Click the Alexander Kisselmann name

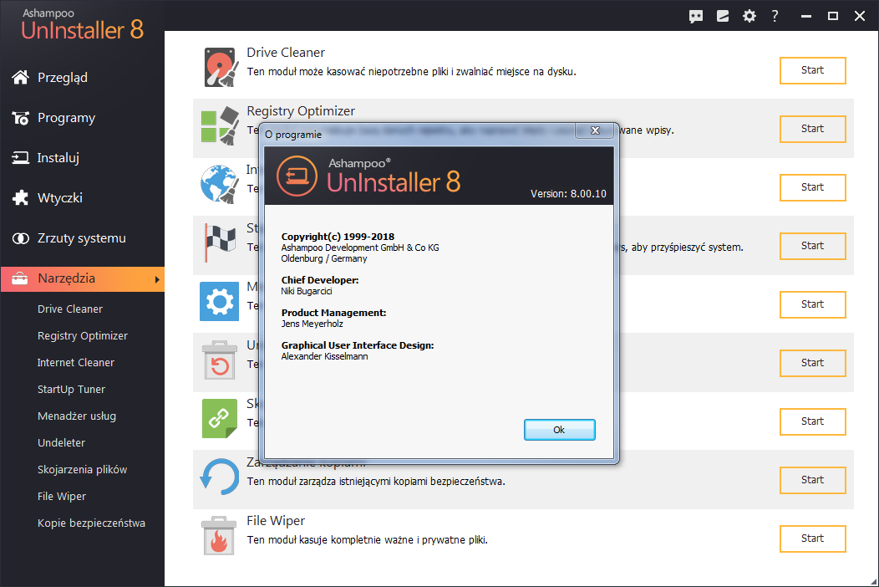(x=324, y=356)
